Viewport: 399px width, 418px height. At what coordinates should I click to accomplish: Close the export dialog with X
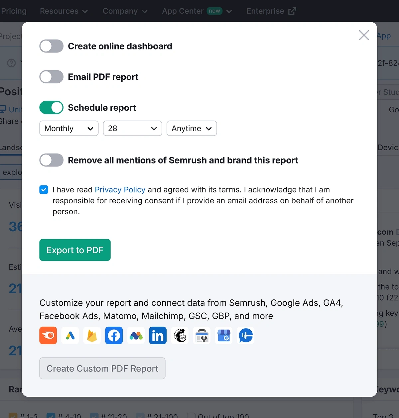364,35
